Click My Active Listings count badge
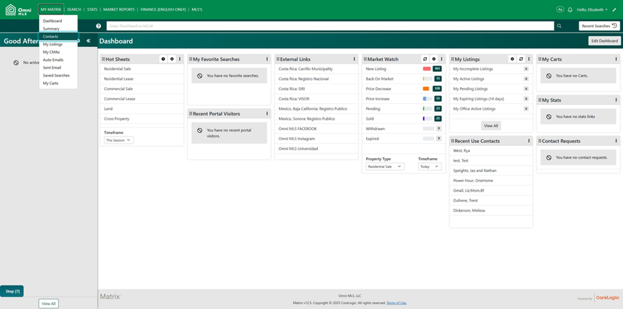Screen dimensions: 623x309 [526, 79]
